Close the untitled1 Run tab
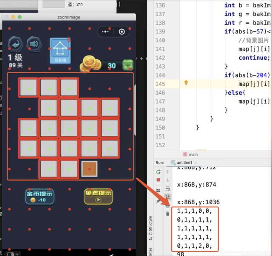 pos(196,163)
